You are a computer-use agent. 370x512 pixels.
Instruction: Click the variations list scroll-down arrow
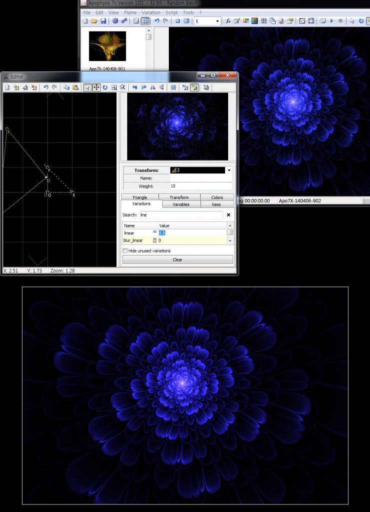(230, 241)
